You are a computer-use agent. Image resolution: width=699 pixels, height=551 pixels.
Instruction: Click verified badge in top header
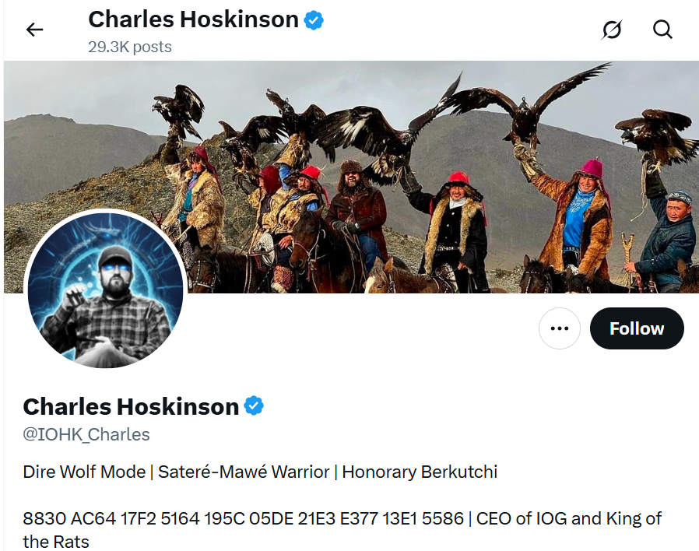tap(314, 20)
